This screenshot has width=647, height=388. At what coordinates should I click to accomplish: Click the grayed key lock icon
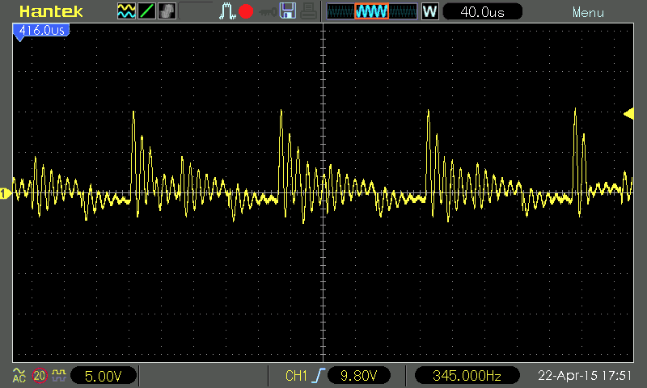[268, 12]
